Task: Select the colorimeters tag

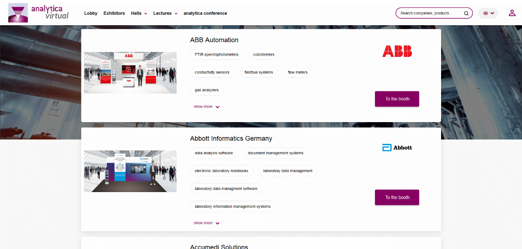Action: [264, 55]
